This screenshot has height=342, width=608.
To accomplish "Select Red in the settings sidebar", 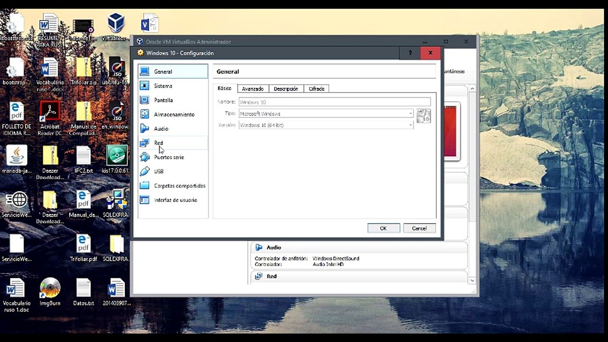I will pos(173,143).
